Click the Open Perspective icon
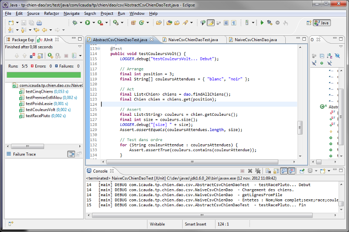Viewport: 349px width, 232px height. click(x=309, y=23)
